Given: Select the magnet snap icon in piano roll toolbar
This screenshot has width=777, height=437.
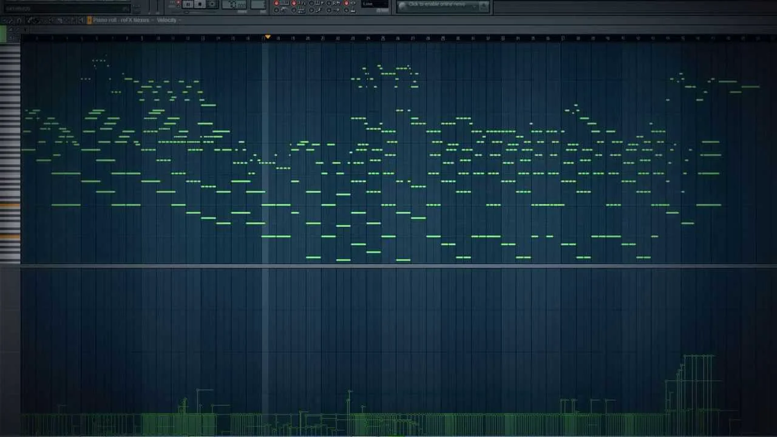Looking at the screenshot, I should (x=19, y=20).
